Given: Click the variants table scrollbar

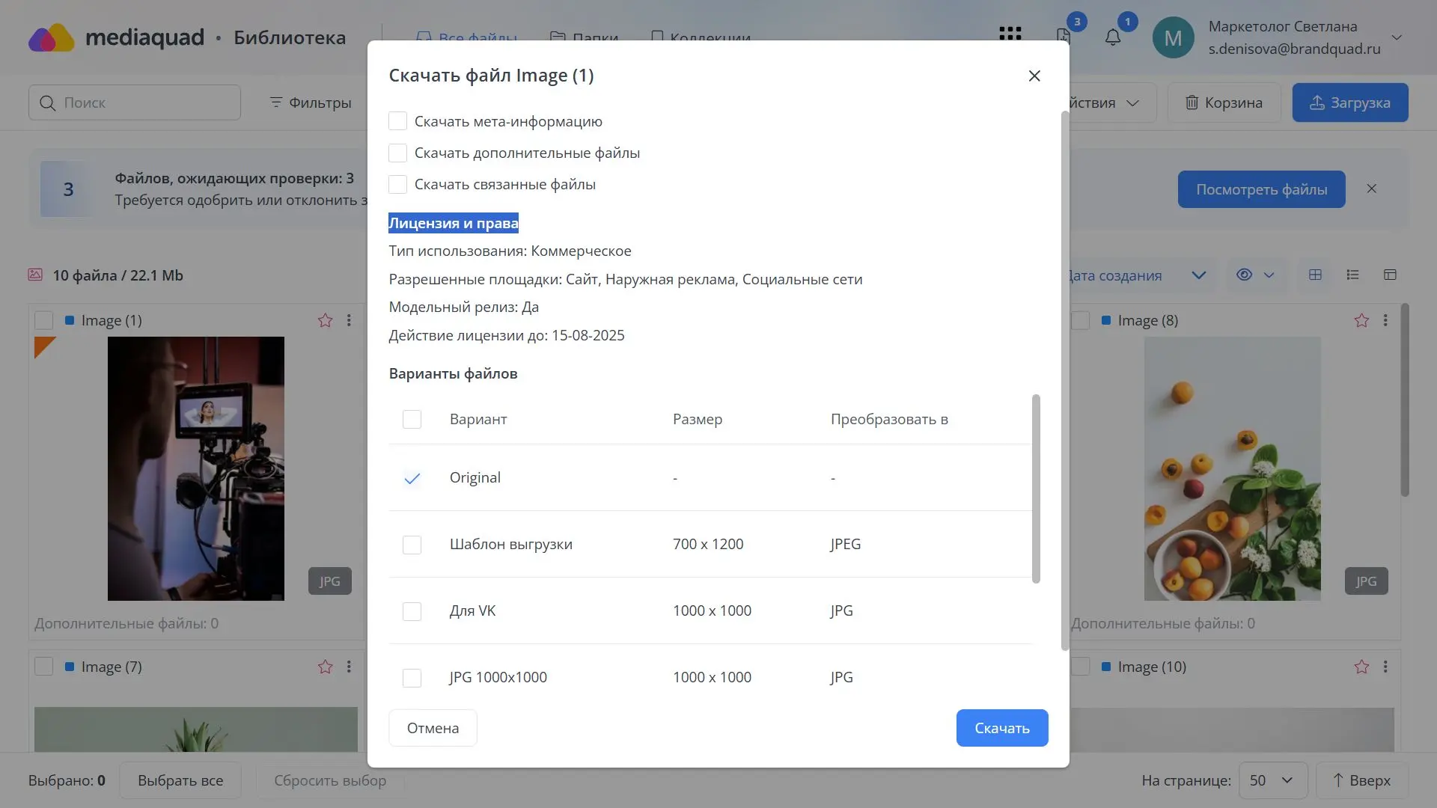Looking at the screenshot, I should click(x=1036, y=489).
